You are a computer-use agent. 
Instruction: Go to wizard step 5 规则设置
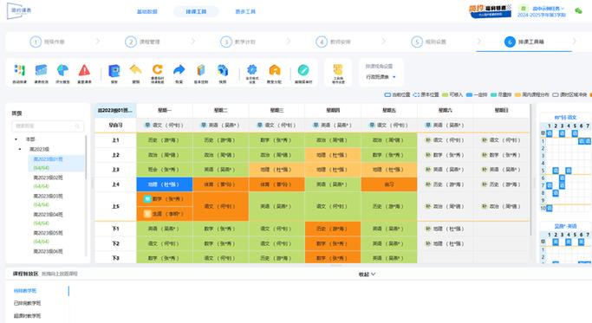[428, 42]
